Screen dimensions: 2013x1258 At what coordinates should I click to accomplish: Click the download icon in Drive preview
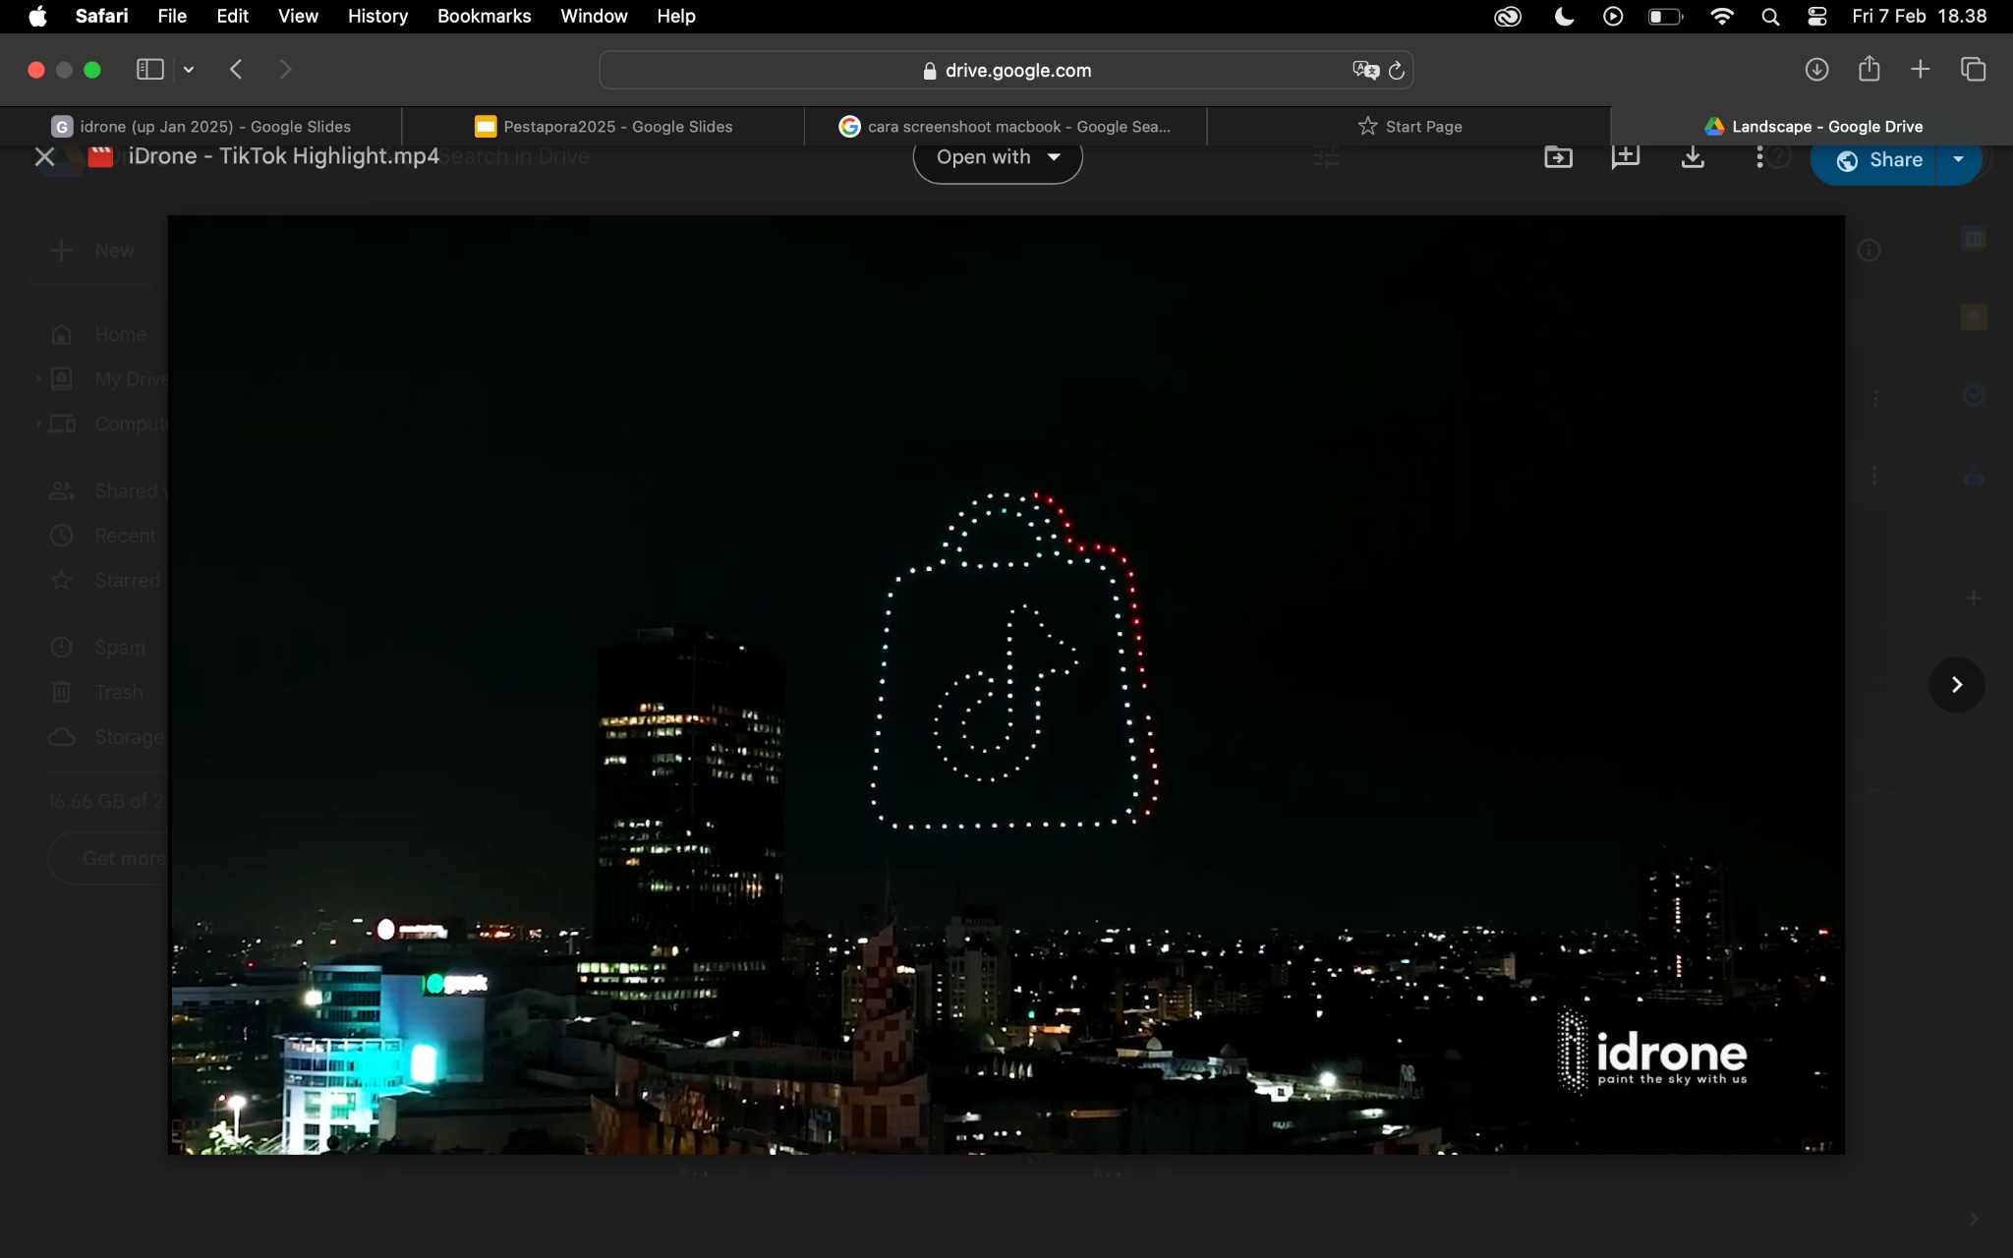click(x=1692, y=157)
